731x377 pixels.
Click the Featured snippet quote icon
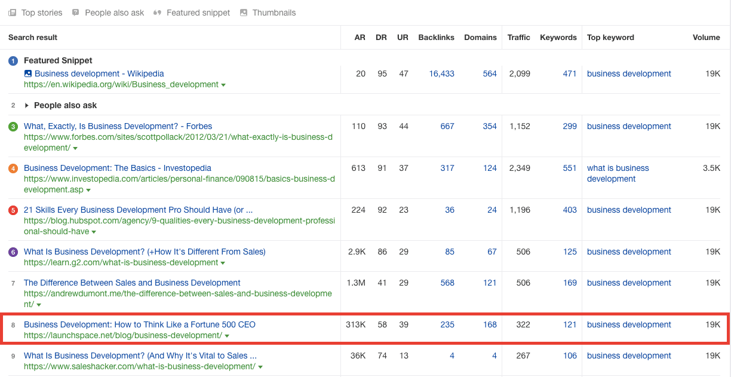click(158, 13)
